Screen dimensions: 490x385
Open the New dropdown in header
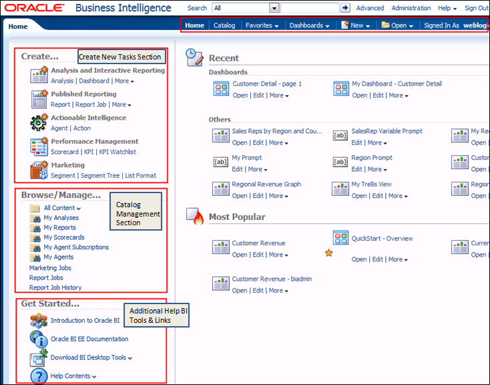pos(356,25)
